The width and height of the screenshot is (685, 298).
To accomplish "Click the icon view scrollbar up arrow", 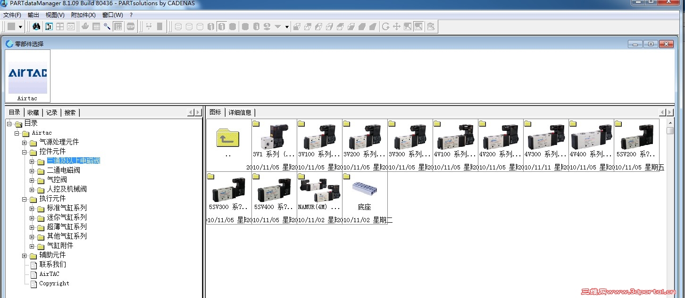I will point(670,122).
